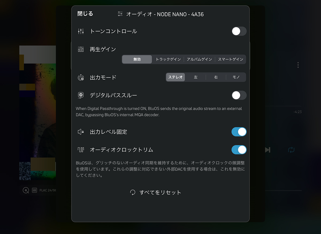
Task: Select トラックゲイン option
Action: tap(168, 59)
